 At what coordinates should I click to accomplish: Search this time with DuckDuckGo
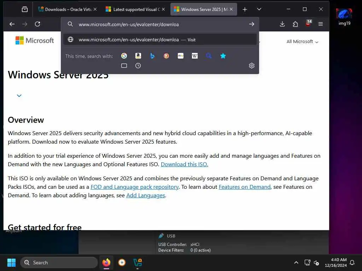pyautogui.click(x=166, y=56)
